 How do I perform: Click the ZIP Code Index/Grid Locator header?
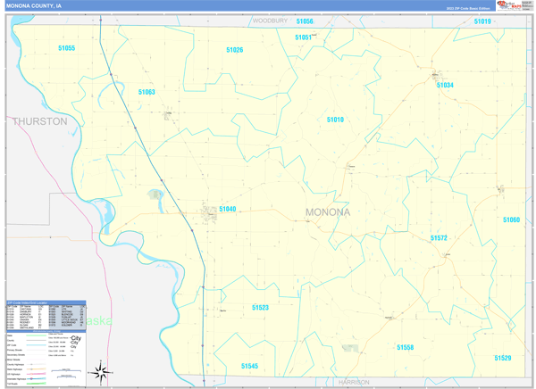[46, 302]
